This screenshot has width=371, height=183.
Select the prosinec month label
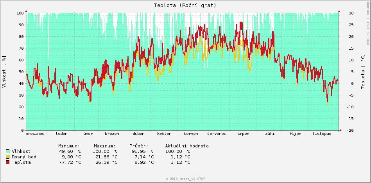pos(35,134)
